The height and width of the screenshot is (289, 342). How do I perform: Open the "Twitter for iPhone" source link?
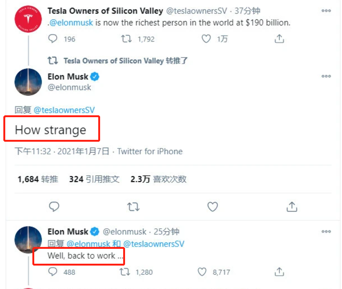(150, 151)
